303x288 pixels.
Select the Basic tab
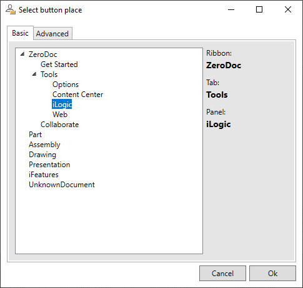[x=20, y=33]
